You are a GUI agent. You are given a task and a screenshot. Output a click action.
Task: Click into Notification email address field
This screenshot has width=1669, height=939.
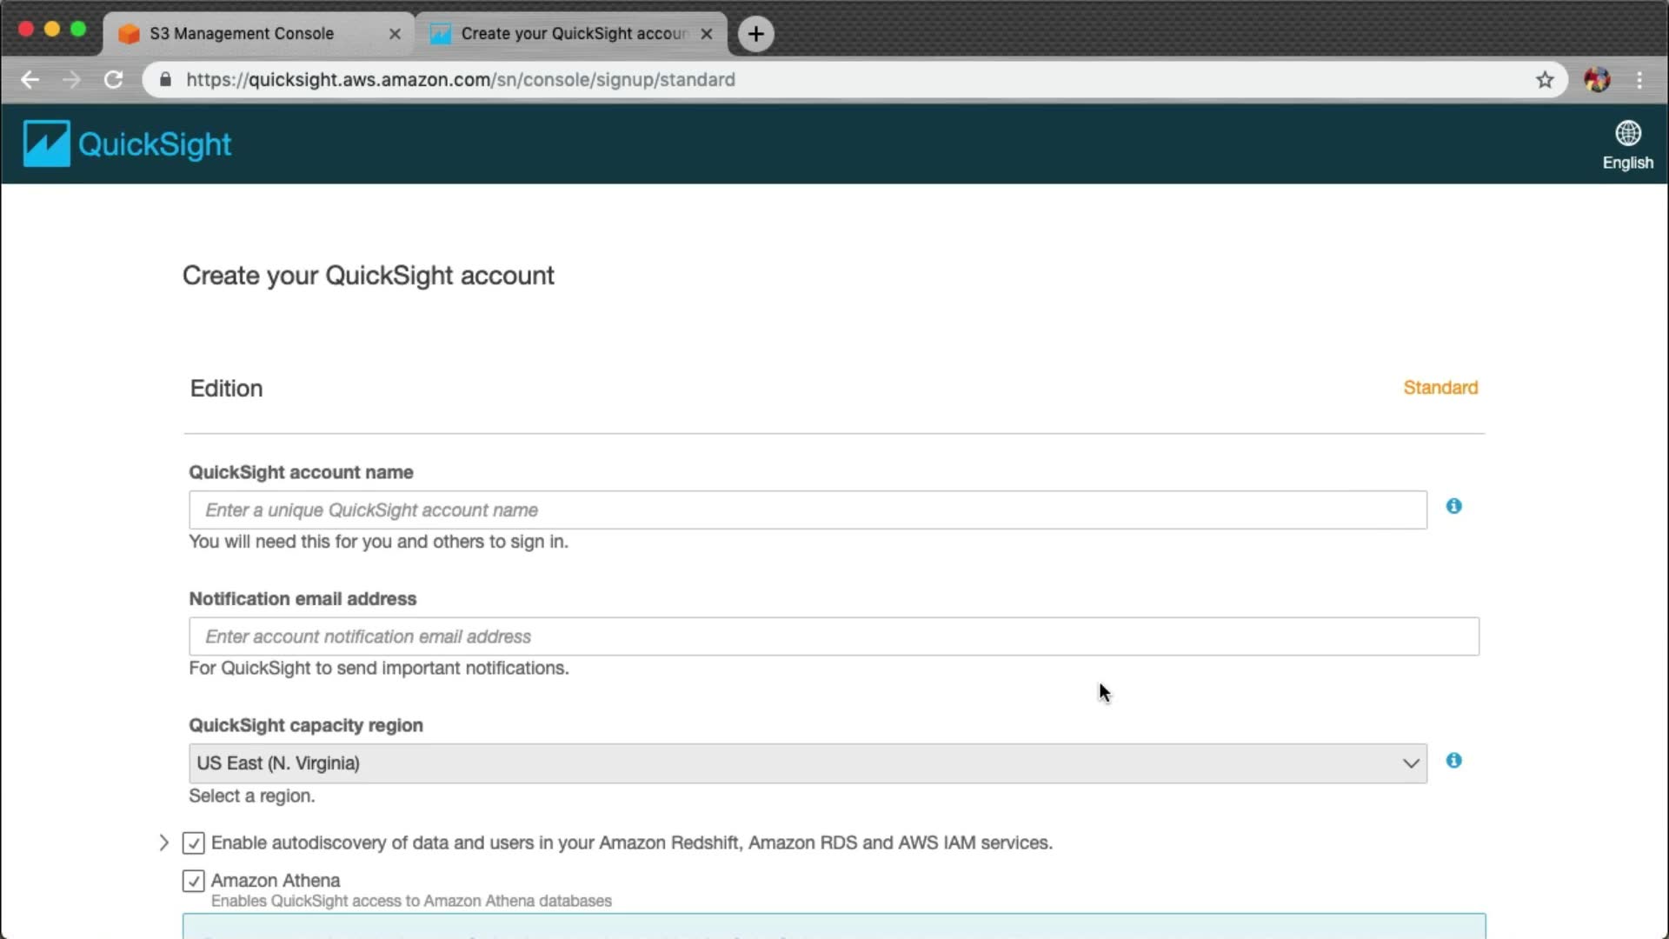point(833,637)
